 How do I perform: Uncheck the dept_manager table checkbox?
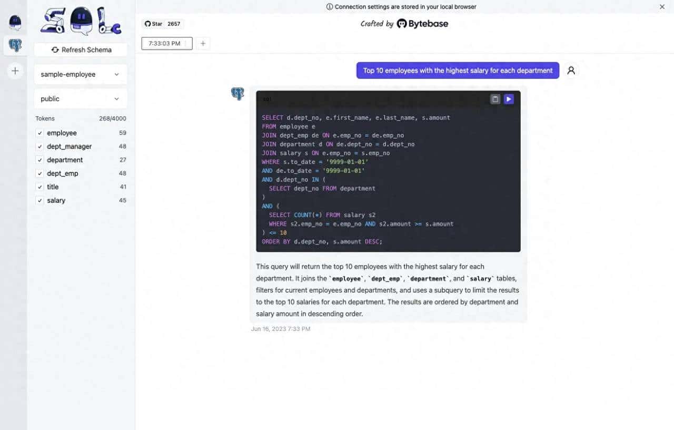coord(39,146)
